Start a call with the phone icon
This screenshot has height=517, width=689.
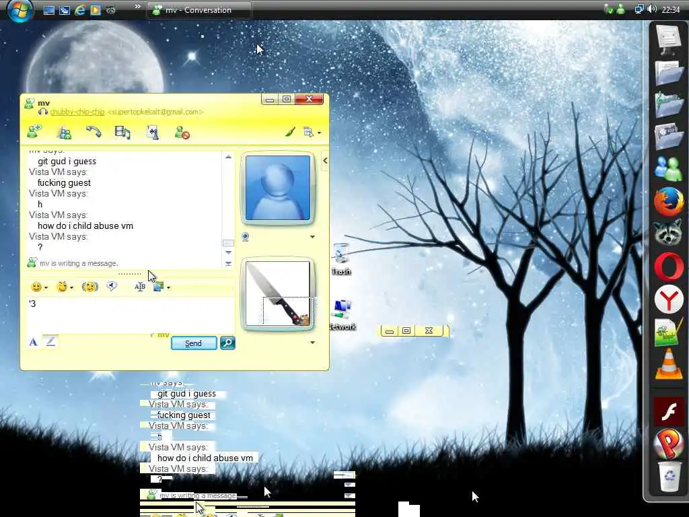point(93,132)
